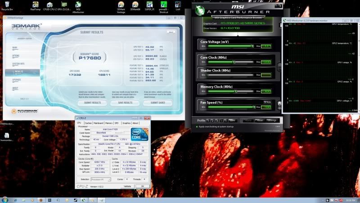Open the MSI Afterburner desktop shortcut
Screen dimensions: 360x203
(x=78, y=5)
